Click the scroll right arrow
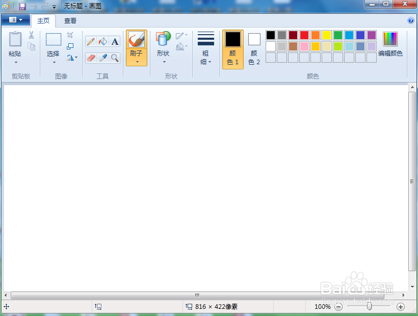418x316 pixels. click(403, 295)
